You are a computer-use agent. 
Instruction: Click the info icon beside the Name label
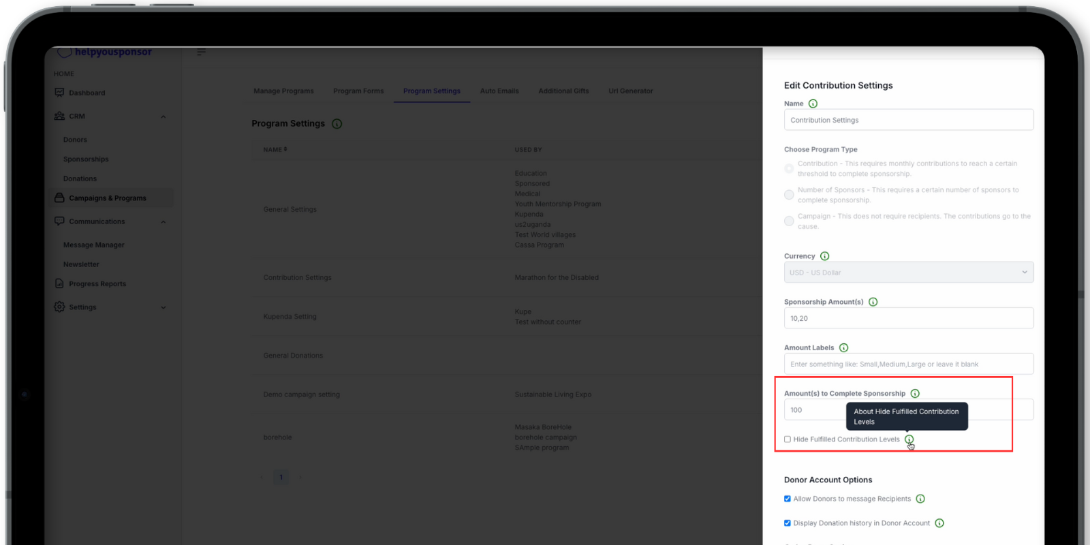813,104
